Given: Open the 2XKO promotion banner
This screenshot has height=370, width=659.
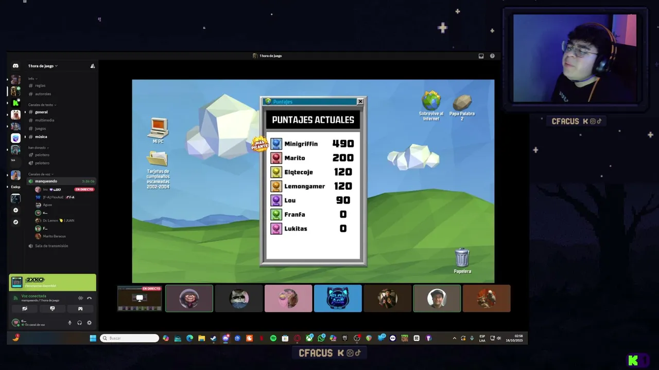Looking at the screenshot, I should (53, 282).
